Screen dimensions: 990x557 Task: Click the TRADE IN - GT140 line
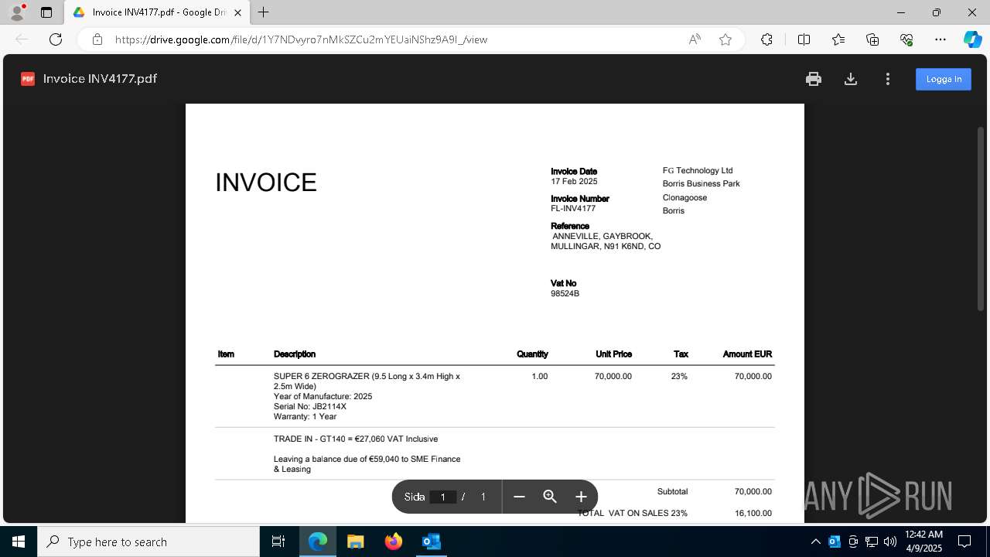[x=356, y=439]
